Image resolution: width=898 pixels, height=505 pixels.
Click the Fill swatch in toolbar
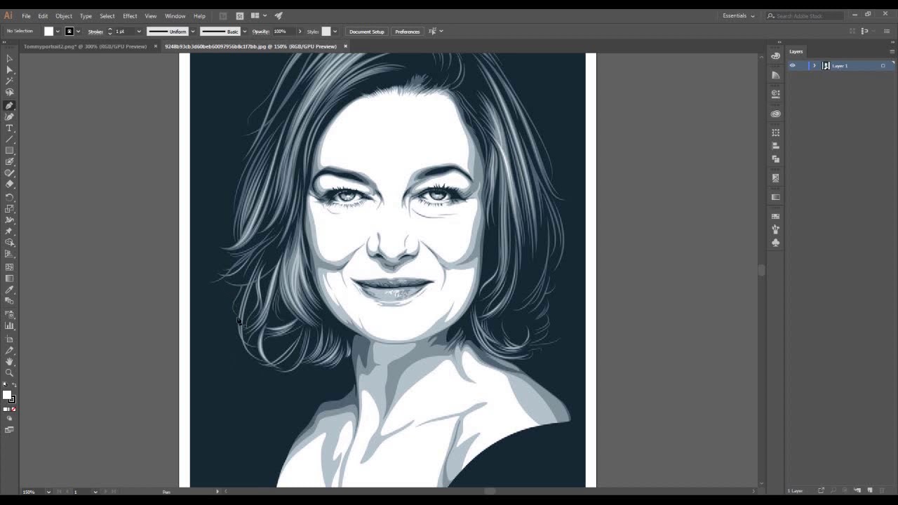7,395
